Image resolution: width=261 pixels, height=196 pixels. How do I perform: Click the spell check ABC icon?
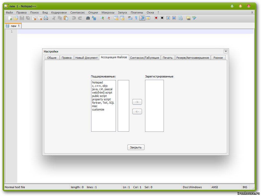pos(194,18)
